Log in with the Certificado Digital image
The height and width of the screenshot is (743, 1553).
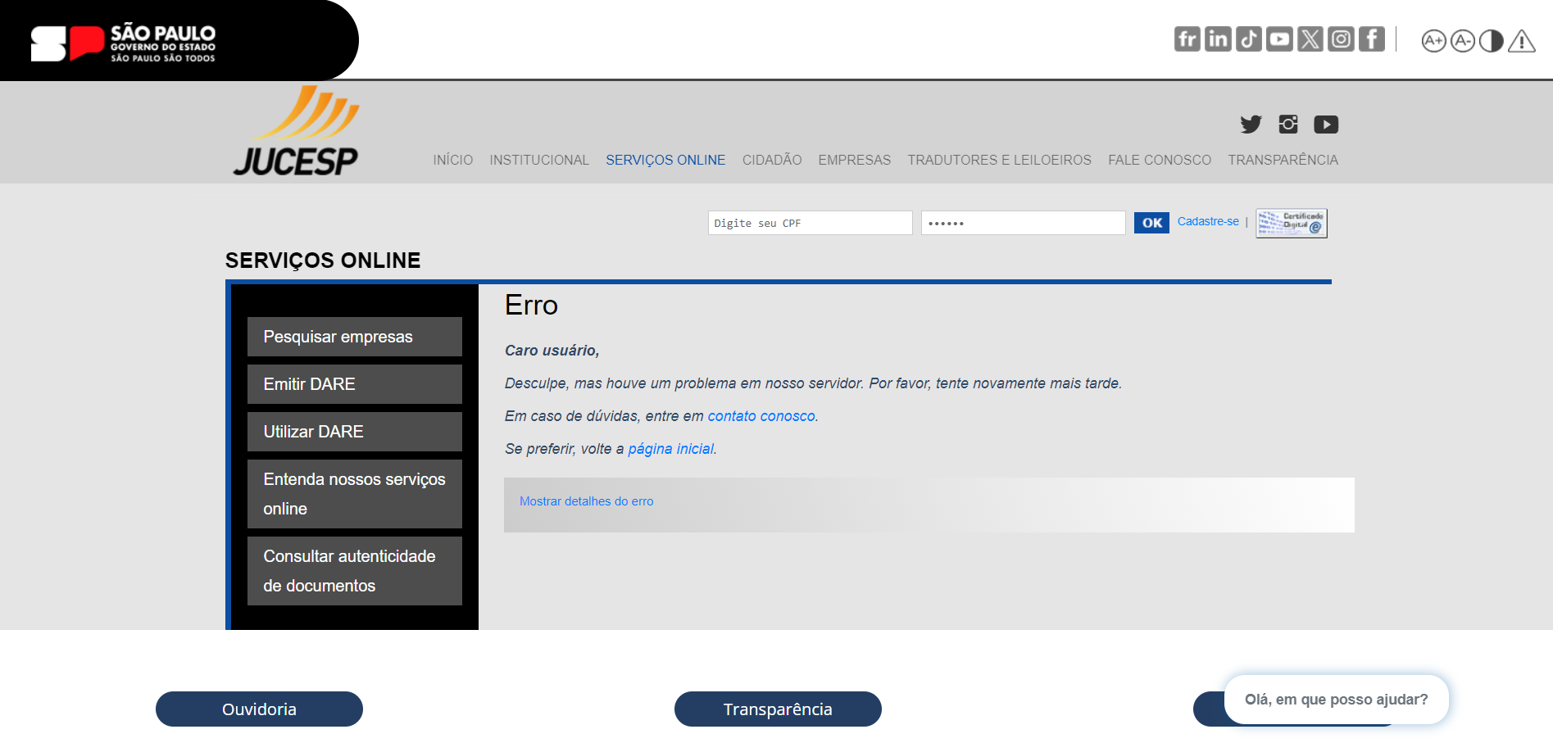(x=1292, y=223)
